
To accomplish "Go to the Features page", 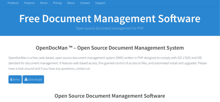I will coord(29,3).
